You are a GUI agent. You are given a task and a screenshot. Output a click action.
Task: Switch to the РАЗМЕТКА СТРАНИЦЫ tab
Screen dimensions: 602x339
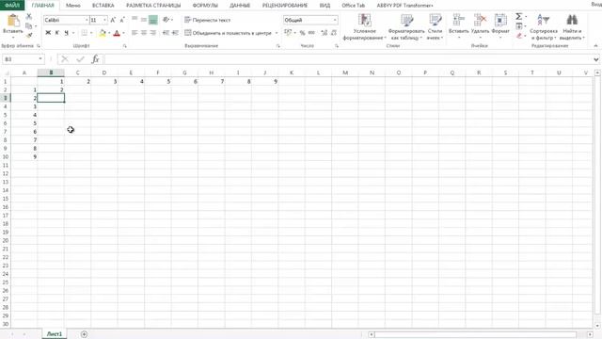(153, 6)
